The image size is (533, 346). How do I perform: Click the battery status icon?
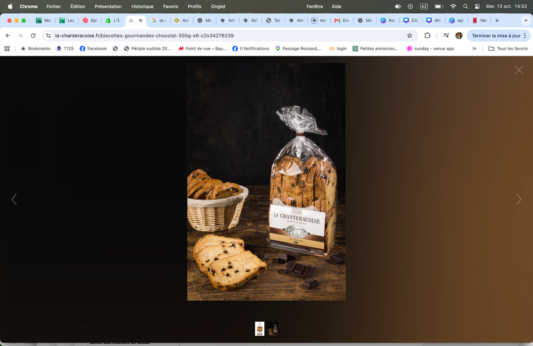[439, 6]
